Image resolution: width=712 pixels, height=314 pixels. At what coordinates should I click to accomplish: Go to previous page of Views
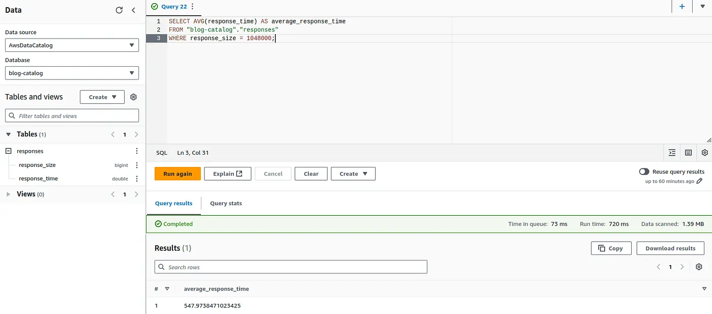point(113,194)
